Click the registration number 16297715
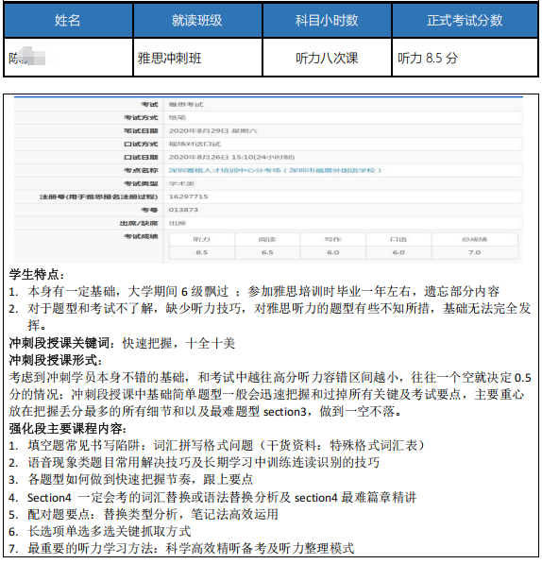 (188, 197)
